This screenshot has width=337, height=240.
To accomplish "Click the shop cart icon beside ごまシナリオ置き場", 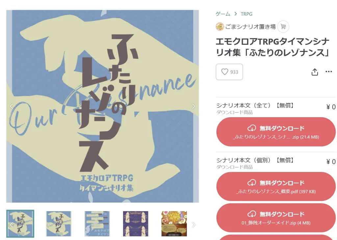I will tap(283, 26).
